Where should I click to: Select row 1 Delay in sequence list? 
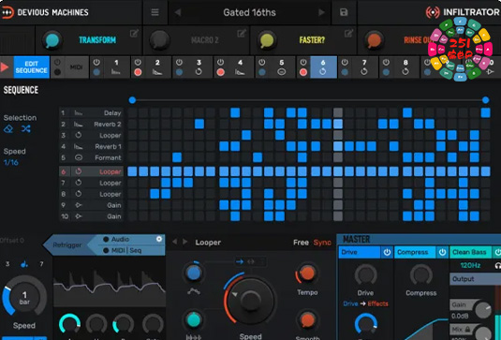91,112
